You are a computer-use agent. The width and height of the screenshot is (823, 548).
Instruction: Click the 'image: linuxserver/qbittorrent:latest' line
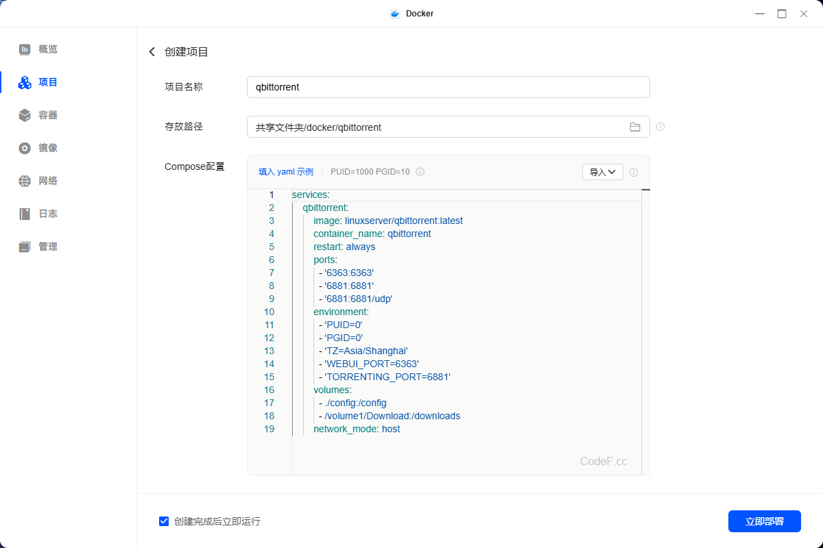coord(388,221)
